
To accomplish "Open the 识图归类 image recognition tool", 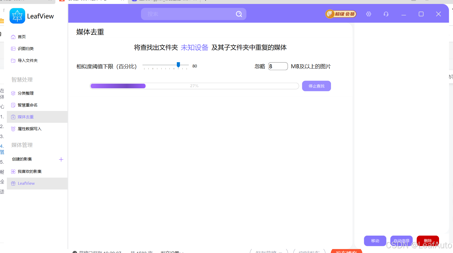I will tap(13, 48).
